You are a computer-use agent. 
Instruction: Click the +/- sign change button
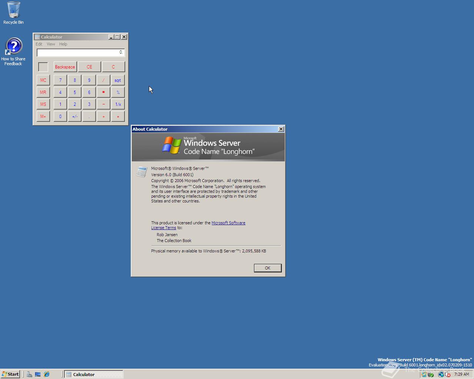(x=75, y=116)
